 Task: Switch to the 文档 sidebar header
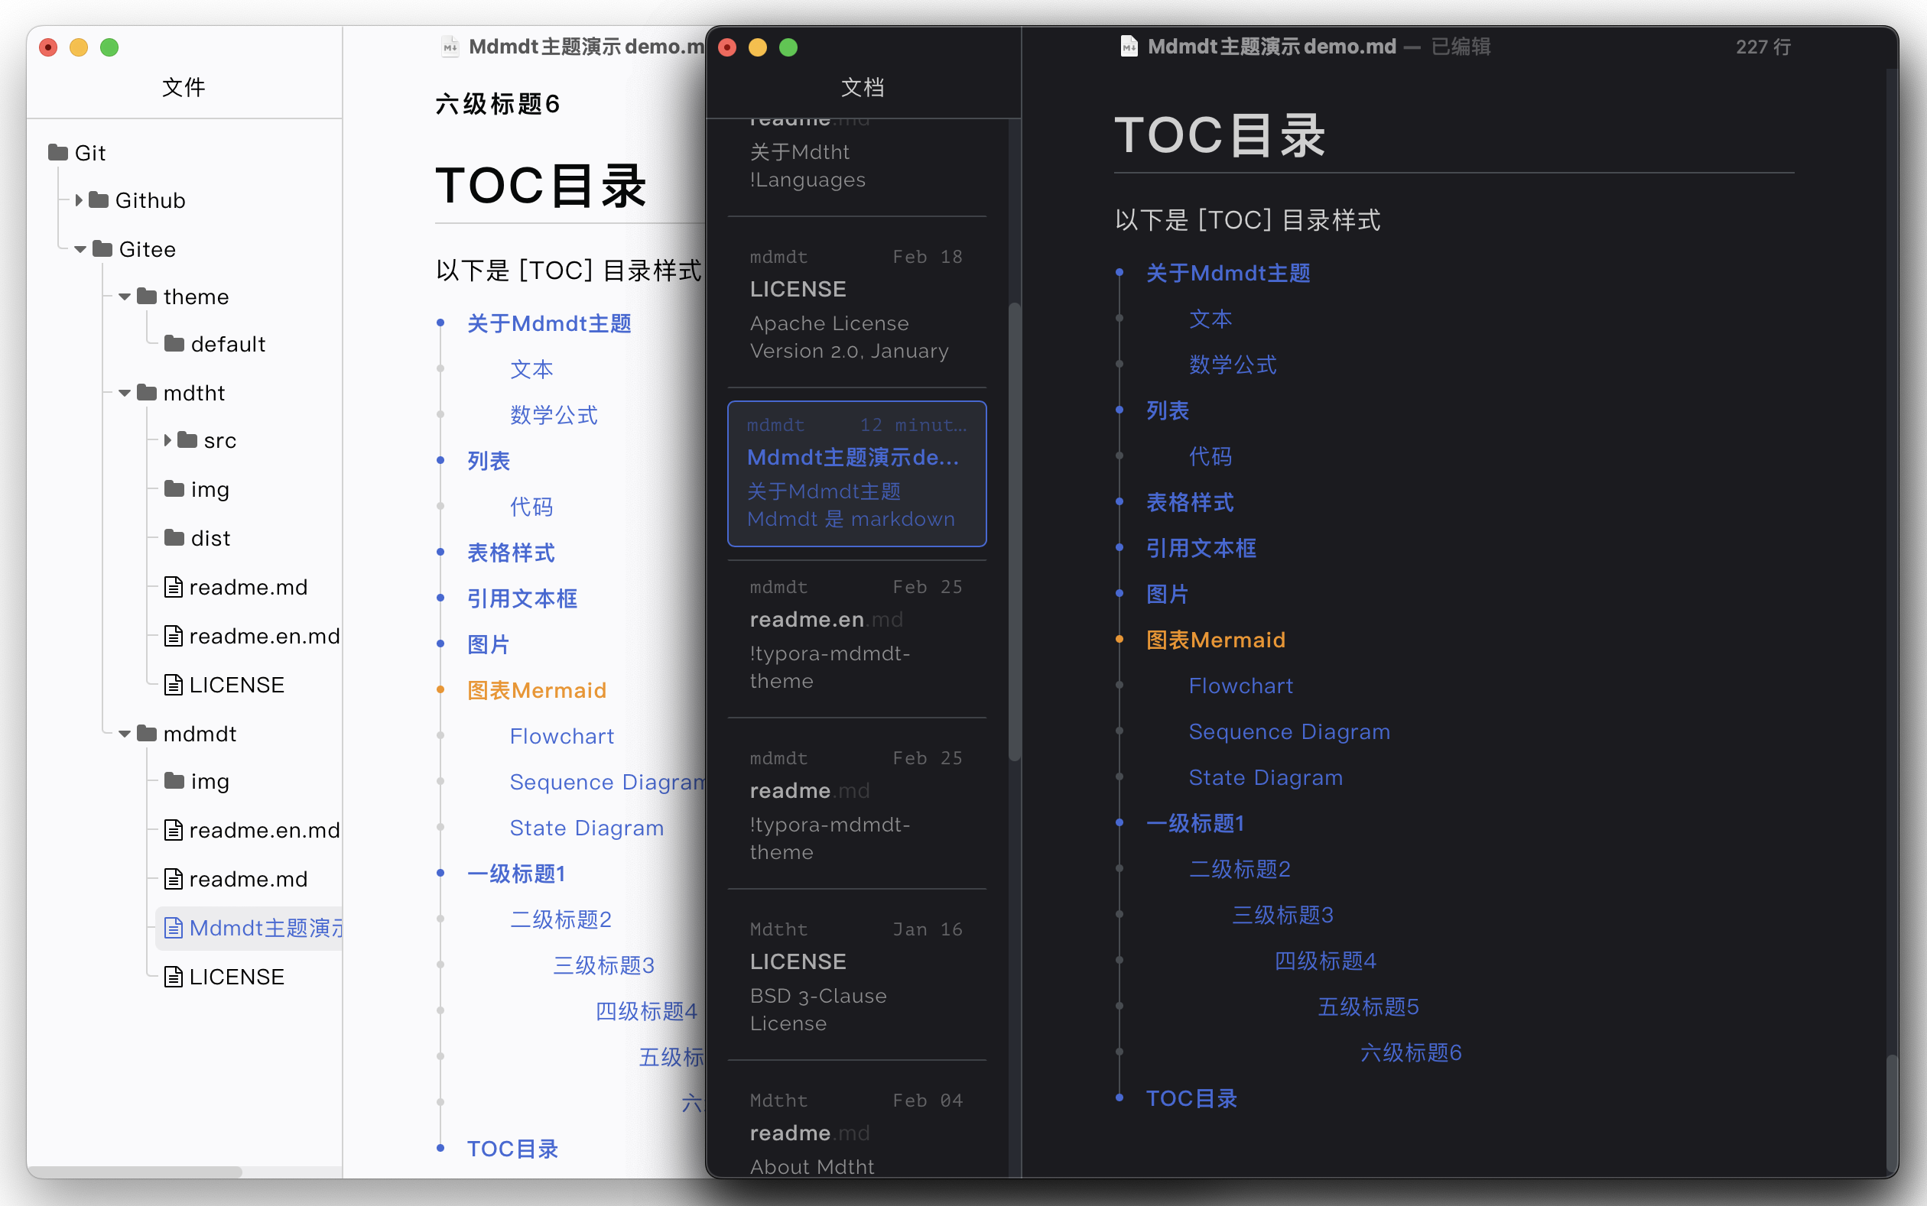[863, 87]
